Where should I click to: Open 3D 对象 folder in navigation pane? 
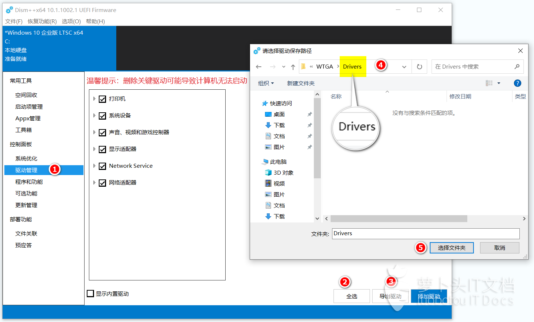(283, 172)
